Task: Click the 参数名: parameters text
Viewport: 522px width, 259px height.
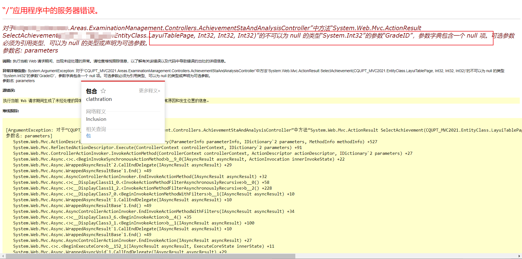Action: pos(30,51)
